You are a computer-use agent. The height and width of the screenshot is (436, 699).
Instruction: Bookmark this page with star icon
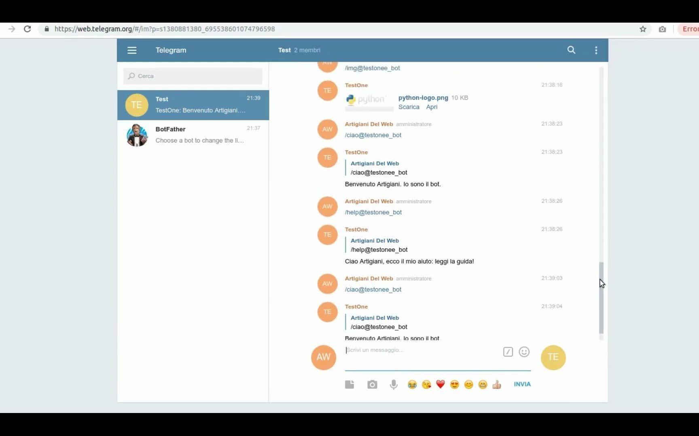(643, 29)
